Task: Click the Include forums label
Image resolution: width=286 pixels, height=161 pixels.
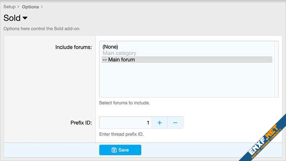Action: click(x=74, y=47)
